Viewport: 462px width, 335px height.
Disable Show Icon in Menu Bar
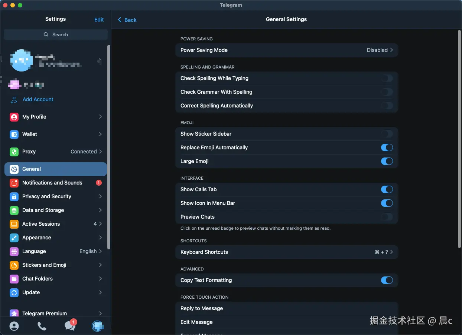click(387, 203)
